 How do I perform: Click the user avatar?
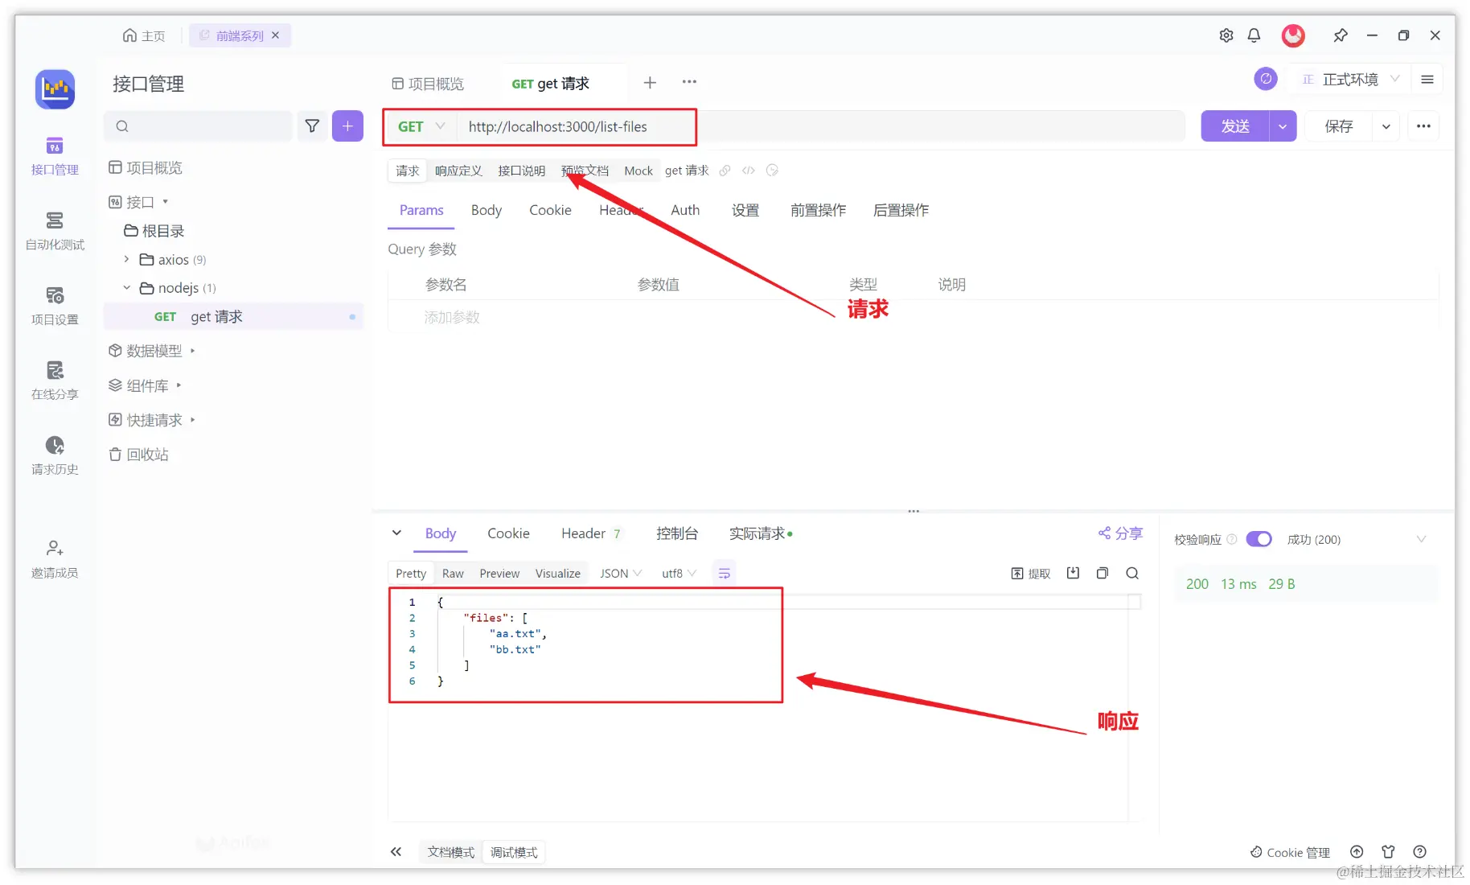coord(1293,35)
